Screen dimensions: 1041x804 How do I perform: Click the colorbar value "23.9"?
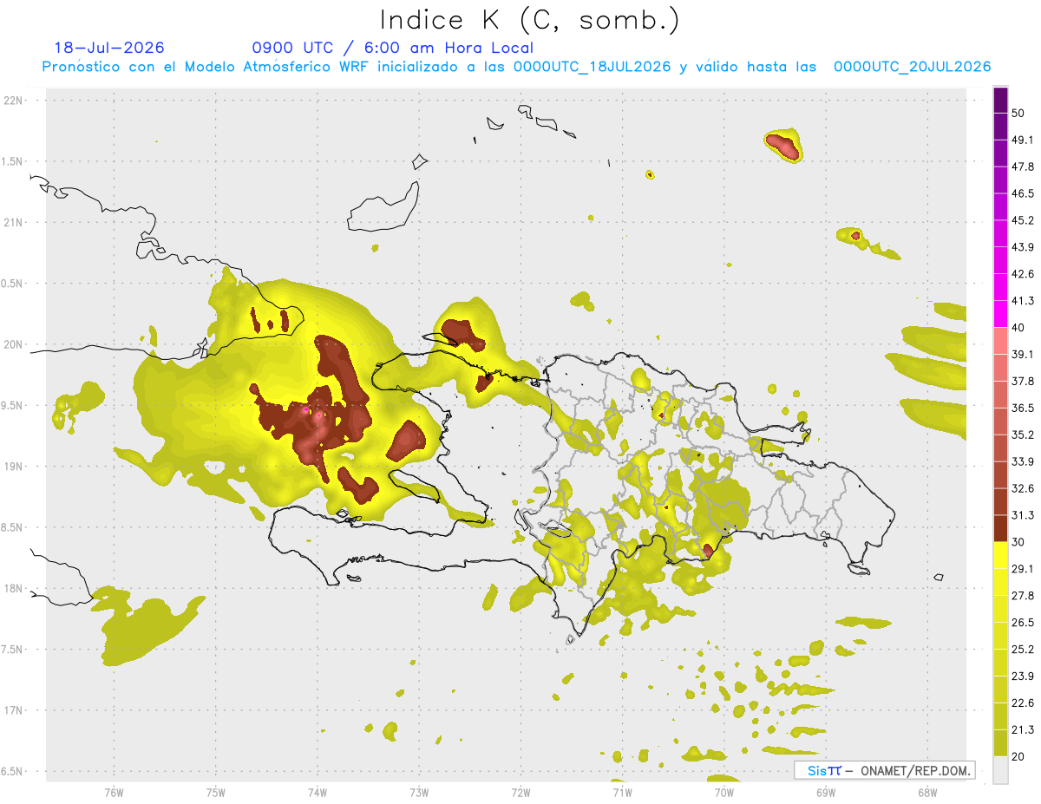[1023, 677]
